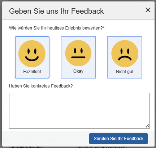Click the required asterisk after bewerten

(x=104, y=27)
